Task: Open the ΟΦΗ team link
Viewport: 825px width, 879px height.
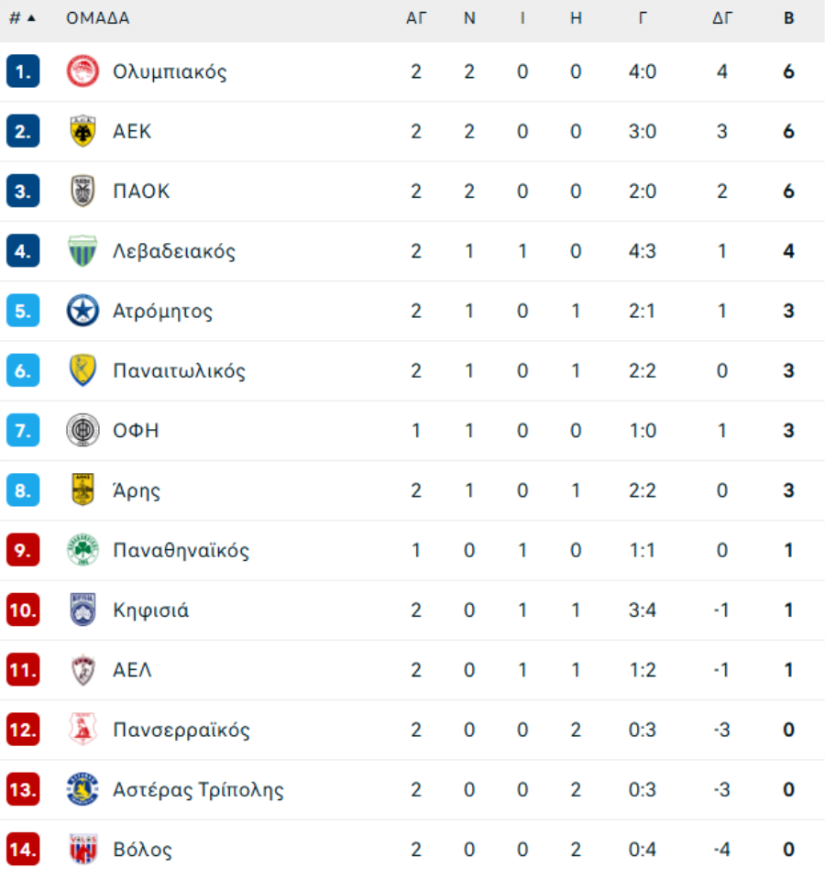Action: [x=136, y=431]
